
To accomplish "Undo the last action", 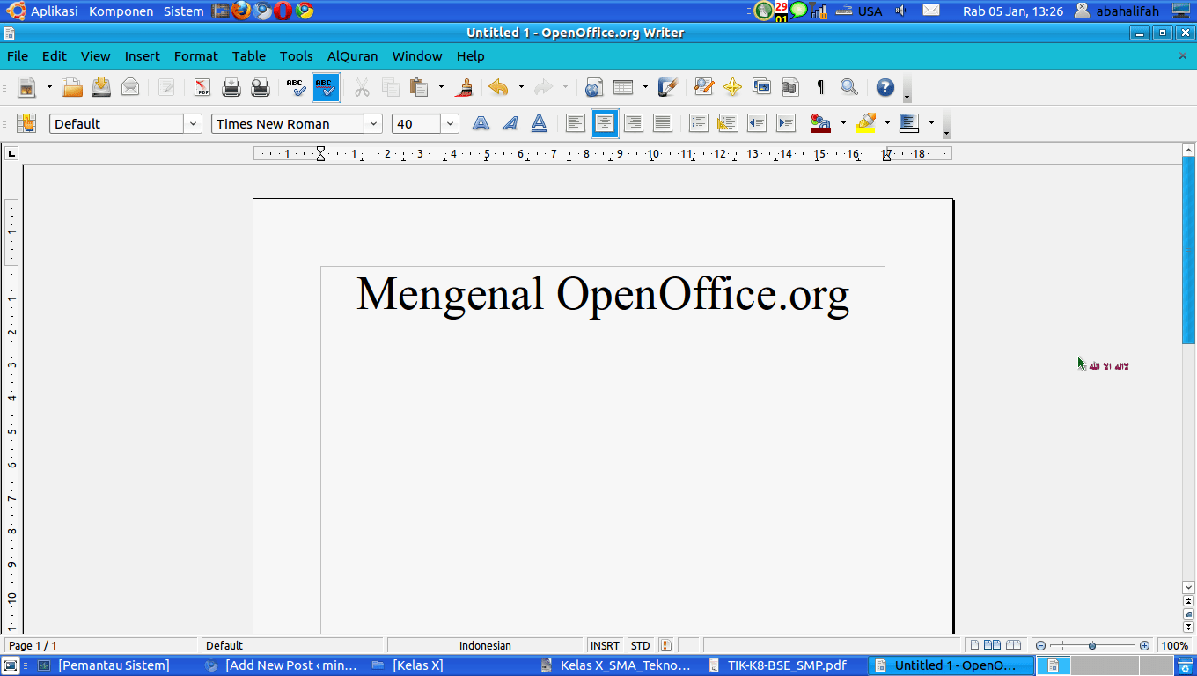I will (x=499, y=87).
